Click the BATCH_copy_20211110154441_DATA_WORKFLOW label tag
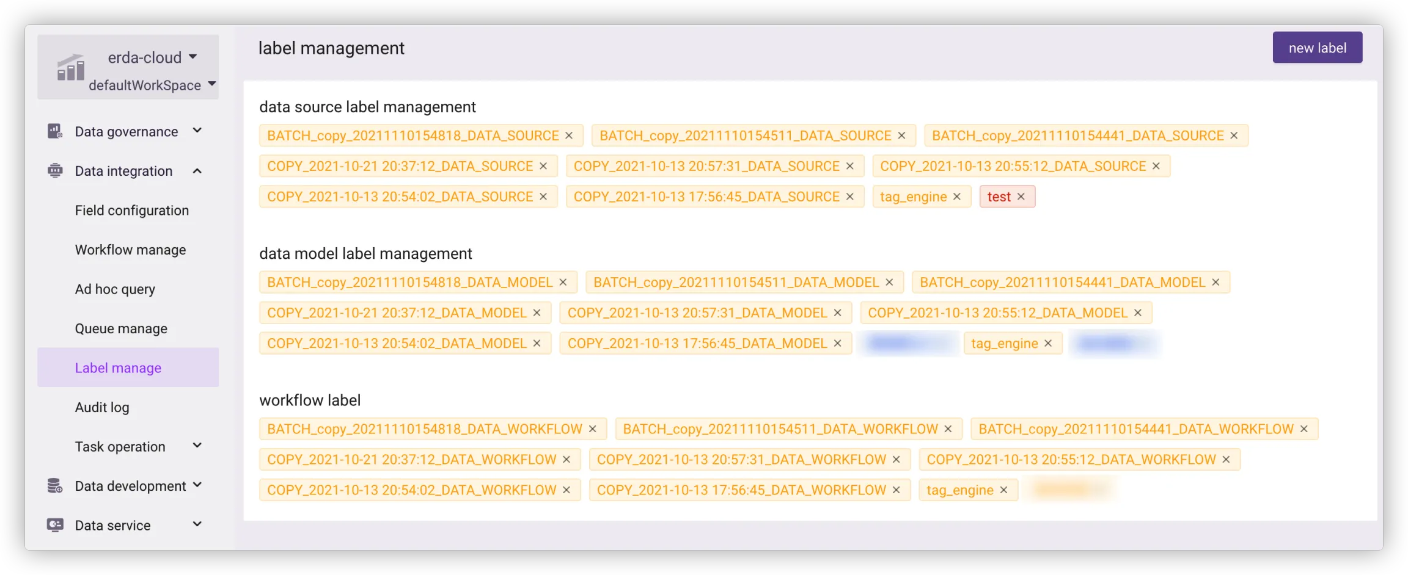 [x=1135, y=429]
